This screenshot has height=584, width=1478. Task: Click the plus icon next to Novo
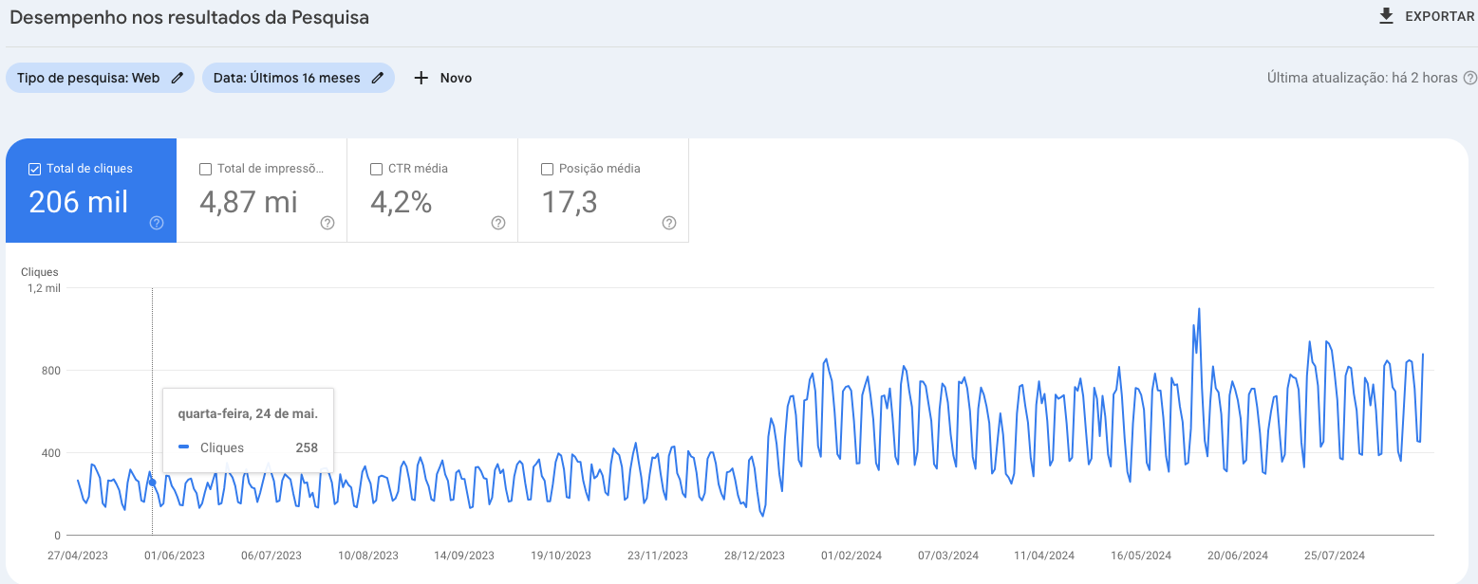coord(421,79)
